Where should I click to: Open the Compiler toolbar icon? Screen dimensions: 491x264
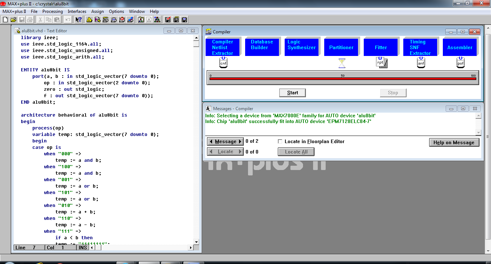[x=105, y=19]
